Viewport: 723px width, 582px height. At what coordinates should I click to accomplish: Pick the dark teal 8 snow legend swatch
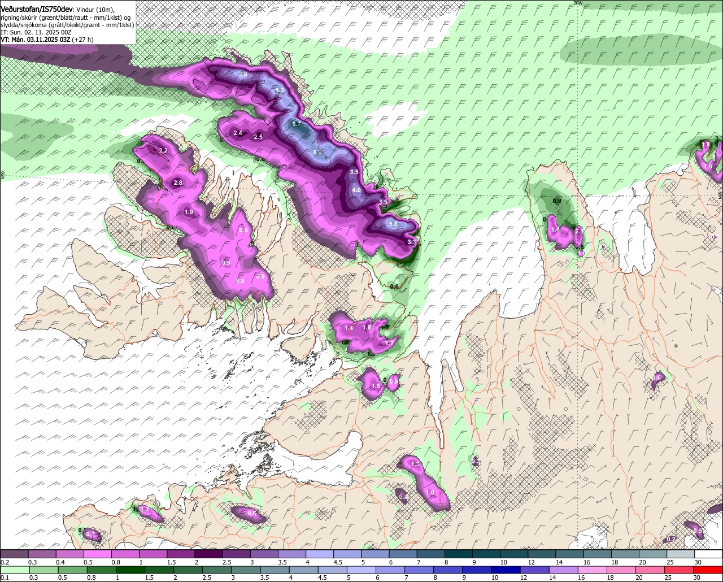459,554
